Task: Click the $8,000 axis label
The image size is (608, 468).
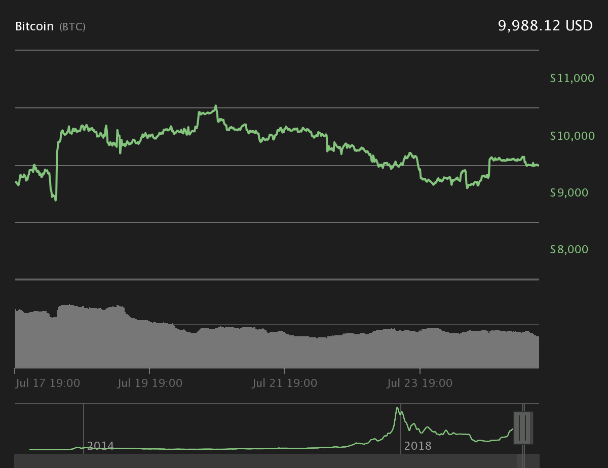Action: click(x=569, y=249)
